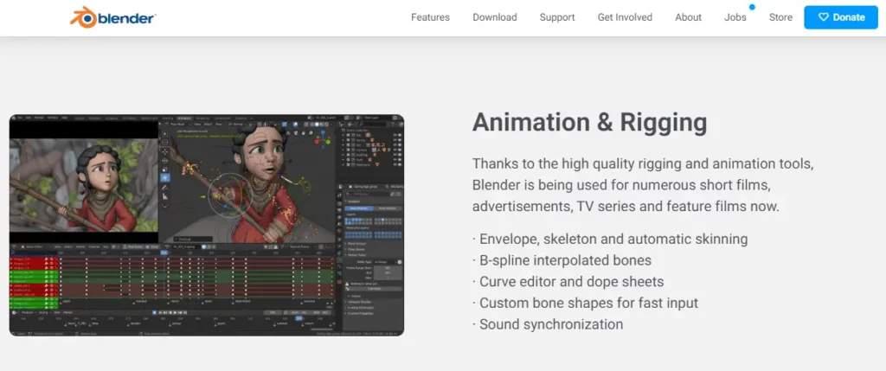Click the heart icon on the Donate button

coord(824,17)
